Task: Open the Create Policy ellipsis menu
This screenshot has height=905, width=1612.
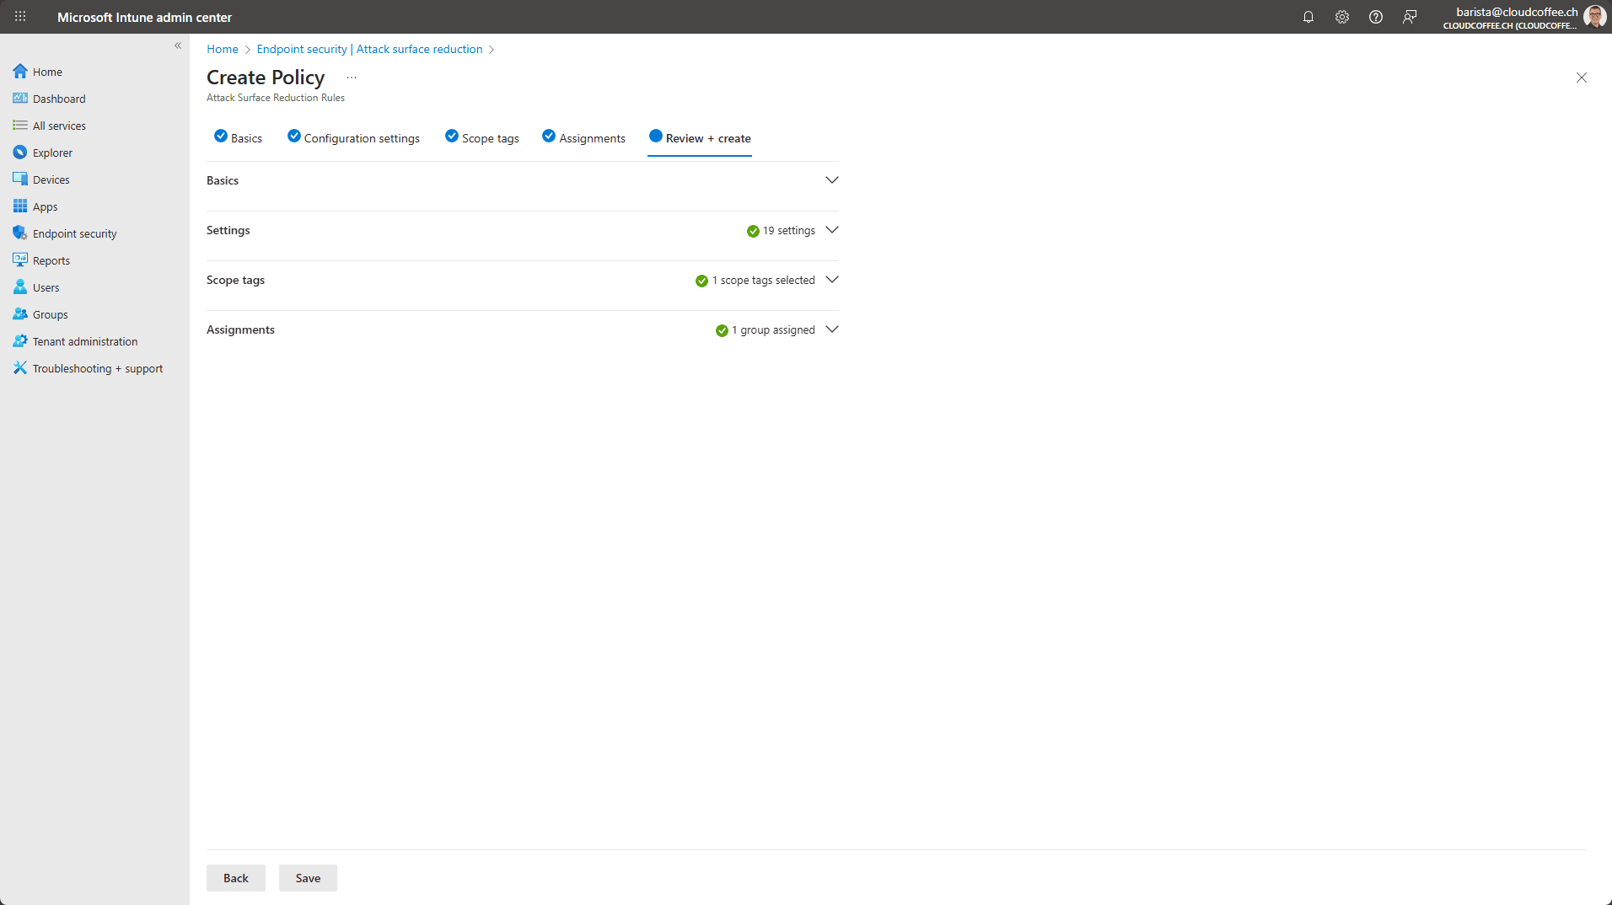Action: click(352, 78)
